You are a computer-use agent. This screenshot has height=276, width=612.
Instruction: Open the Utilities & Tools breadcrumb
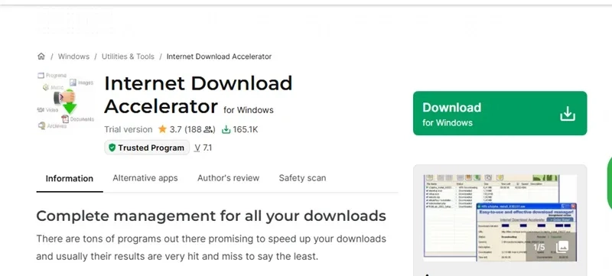128,57
